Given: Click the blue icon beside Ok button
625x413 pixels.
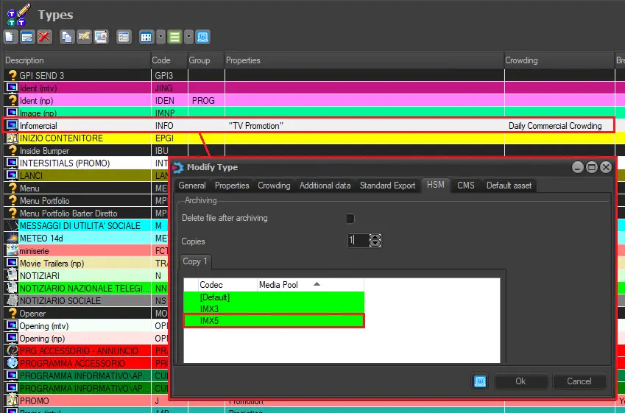Looking at the screenshot, I should (479, 381).
